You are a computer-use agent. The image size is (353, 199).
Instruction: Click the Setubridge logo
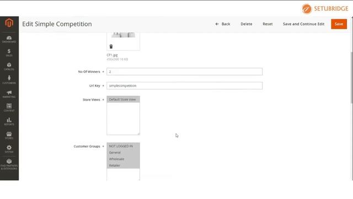[x=325, y=9]
